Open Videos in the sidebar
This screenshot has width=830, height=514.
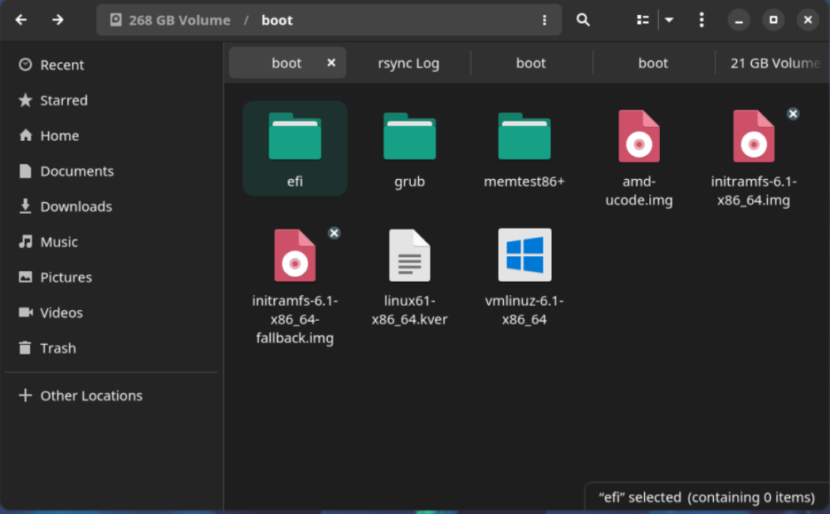coord(111,313)
